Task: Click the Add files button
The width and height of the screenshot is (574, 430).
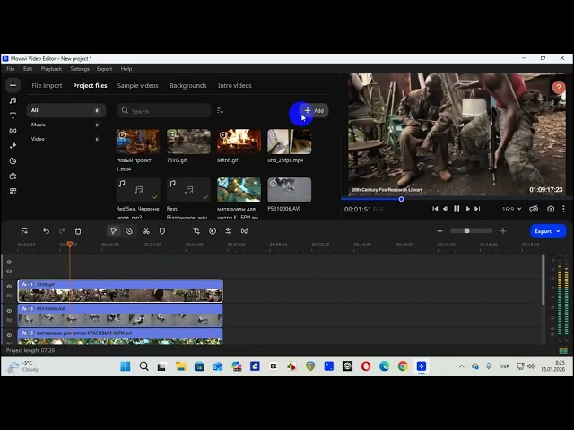Action: click(x=314, y=110)
